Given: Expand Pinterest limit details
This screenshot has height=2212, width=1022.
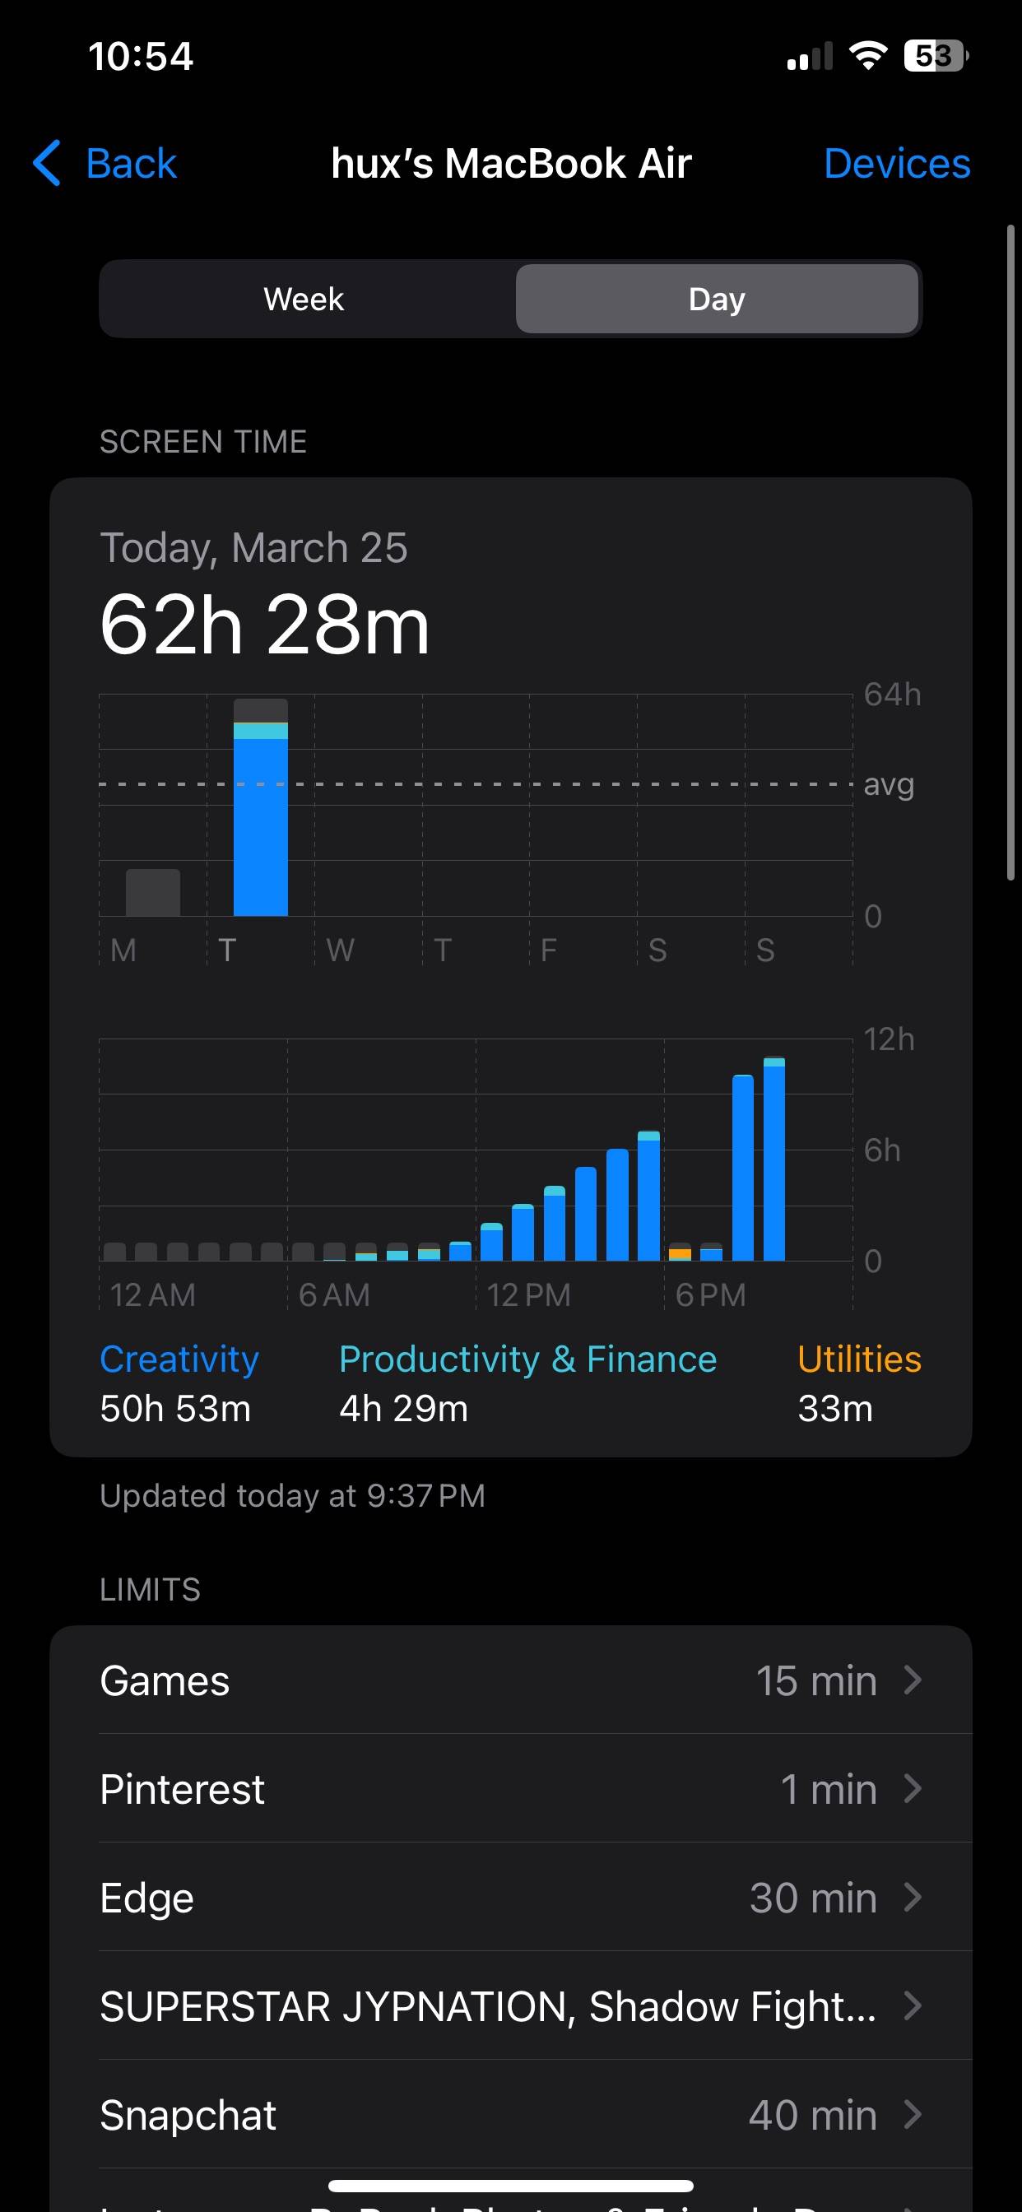Looking at the screenshot, I should point(511,1789).
